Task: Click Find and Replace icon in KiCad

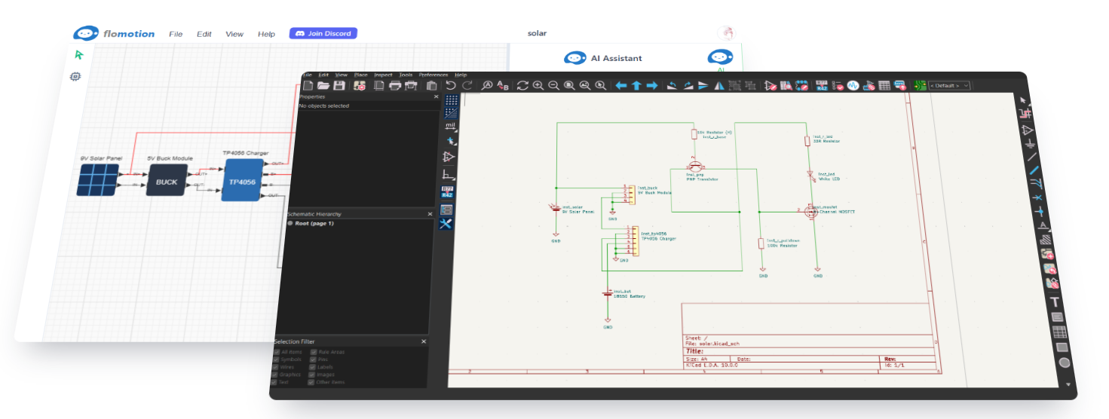Action: (503, 86)
